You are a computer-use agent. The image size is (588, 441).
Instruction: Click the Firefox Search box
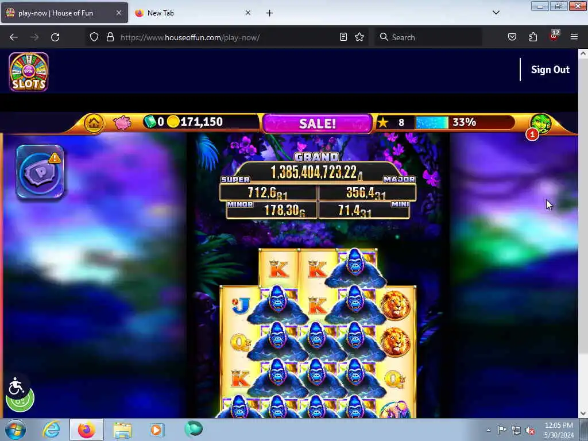coord(428,37)
